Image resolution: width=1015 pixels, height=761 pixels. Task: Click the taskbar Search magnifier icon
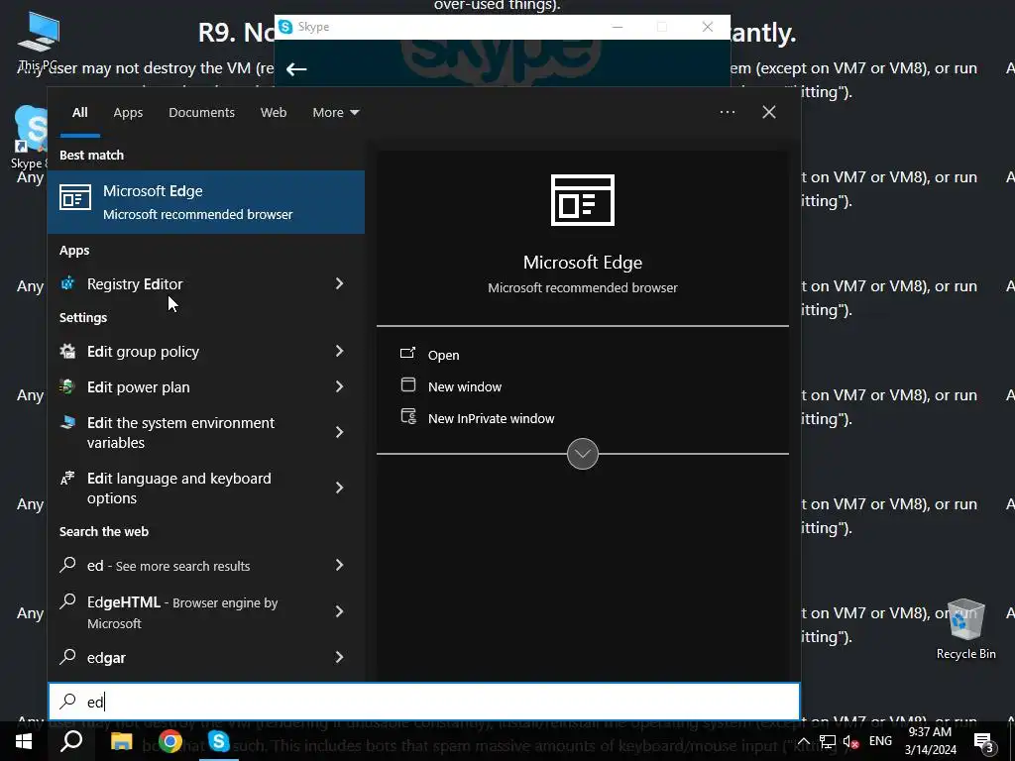pyautogui.click(x=71, y=741)
